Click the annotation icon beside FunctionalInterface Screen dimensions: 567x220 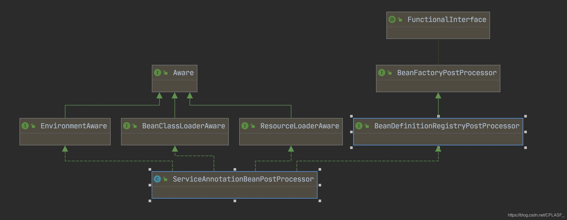[x=392, y=19]
